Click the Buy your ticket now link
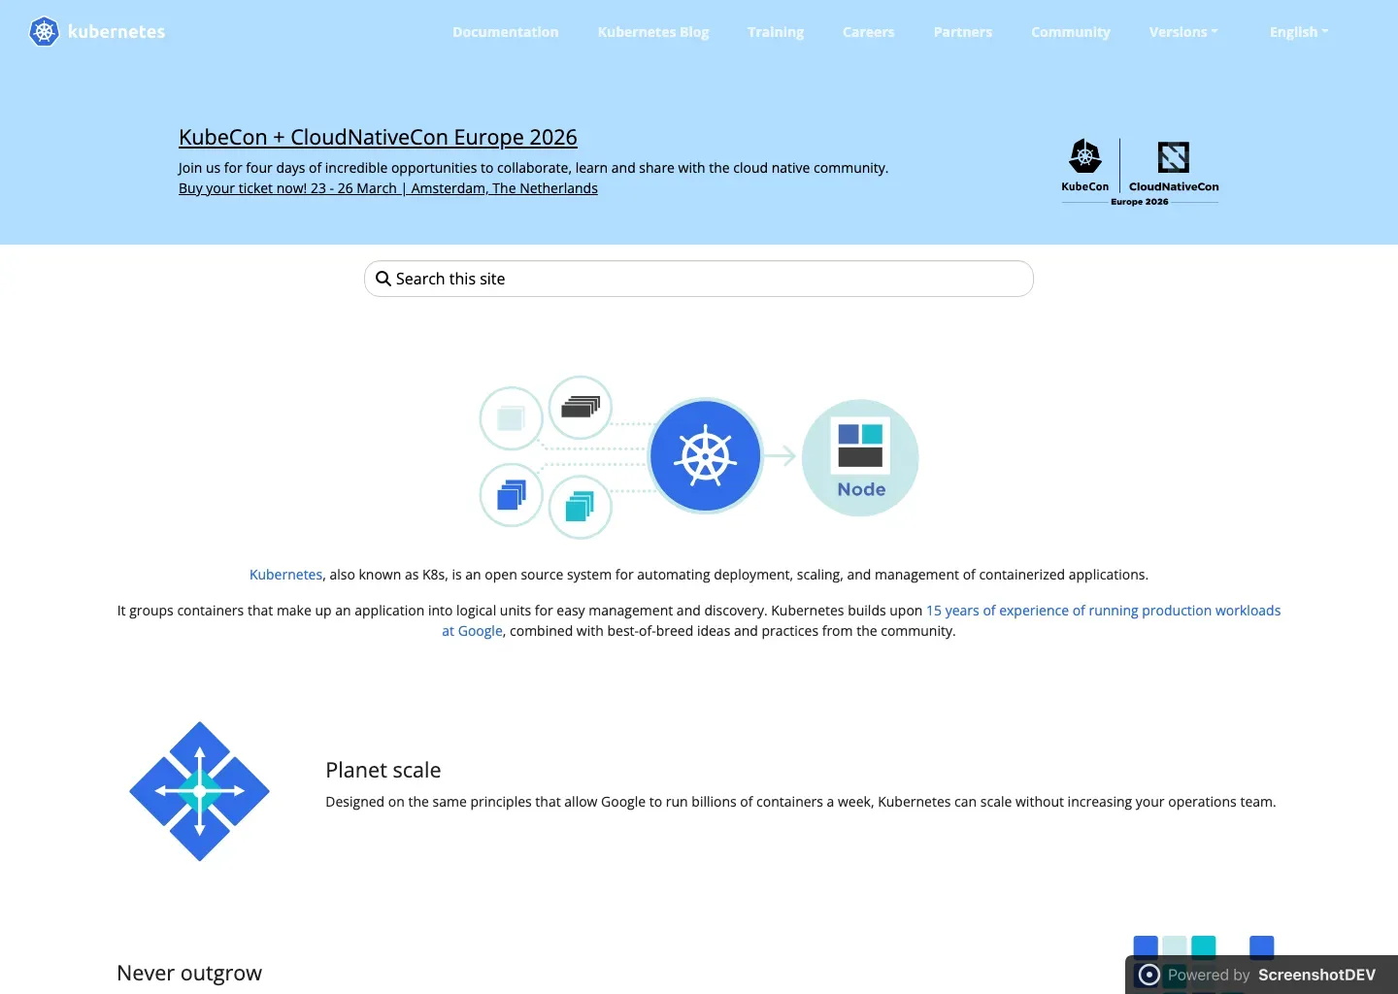 pyautogui.click(x=388, y=188)
